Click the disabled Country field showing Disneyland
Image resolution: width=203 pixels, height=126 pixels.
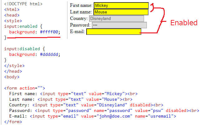coord(116,18)
